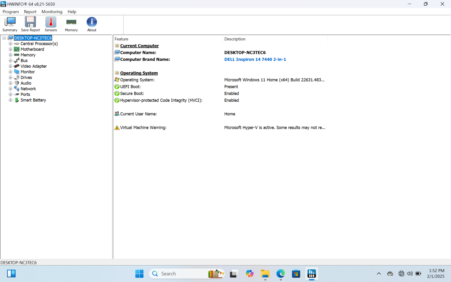Expand the Video Adapter tree node
Screen dimensions: 451x282
point(10,66)
